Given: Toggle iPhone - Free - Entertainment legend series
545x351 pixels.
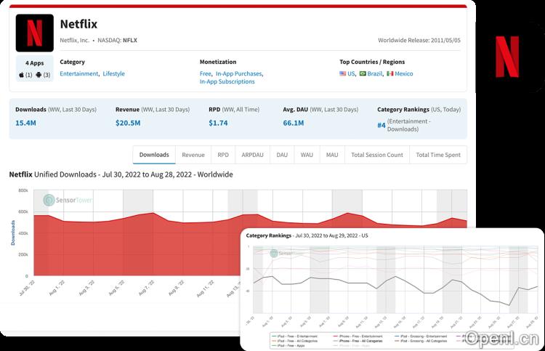Looking at the screenshot, I should 358,336.
